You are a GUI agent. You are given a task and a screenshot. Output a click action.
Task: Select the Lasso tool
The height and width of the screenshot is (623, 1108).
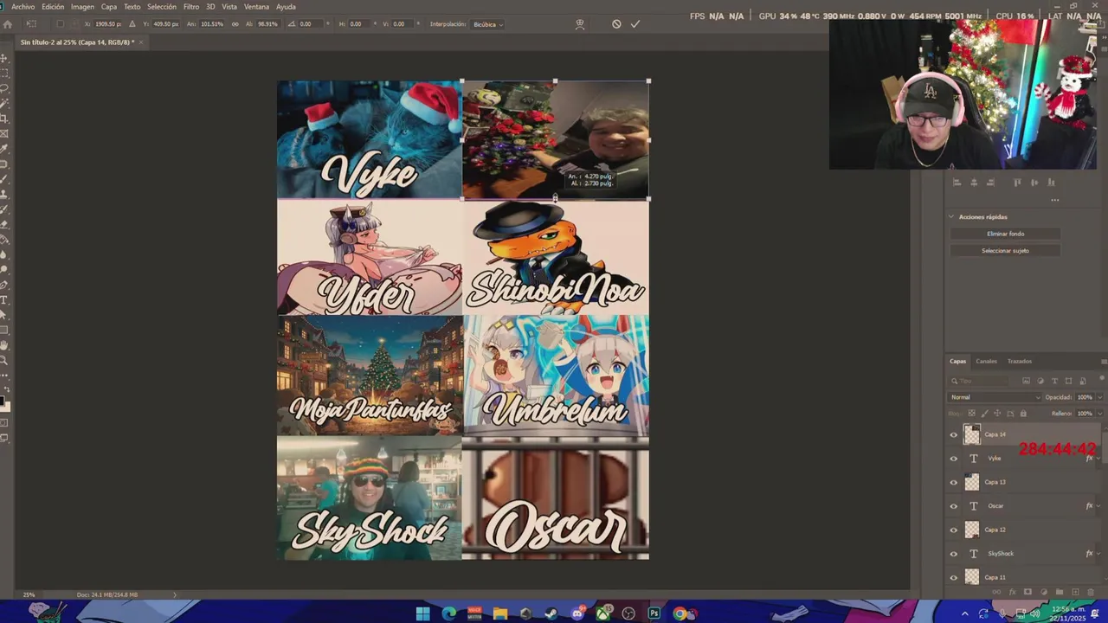[x=5, y=87]
